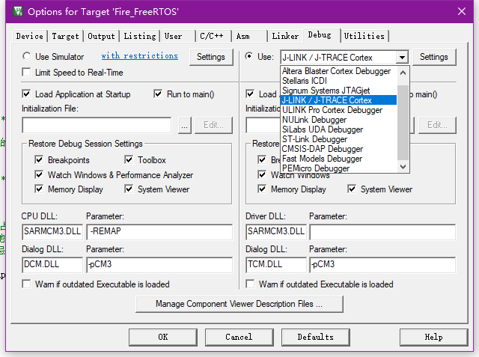The width and height of the screenshot is (479, 357).
Task: Open the Listing tab
Action: pos(140,36)
